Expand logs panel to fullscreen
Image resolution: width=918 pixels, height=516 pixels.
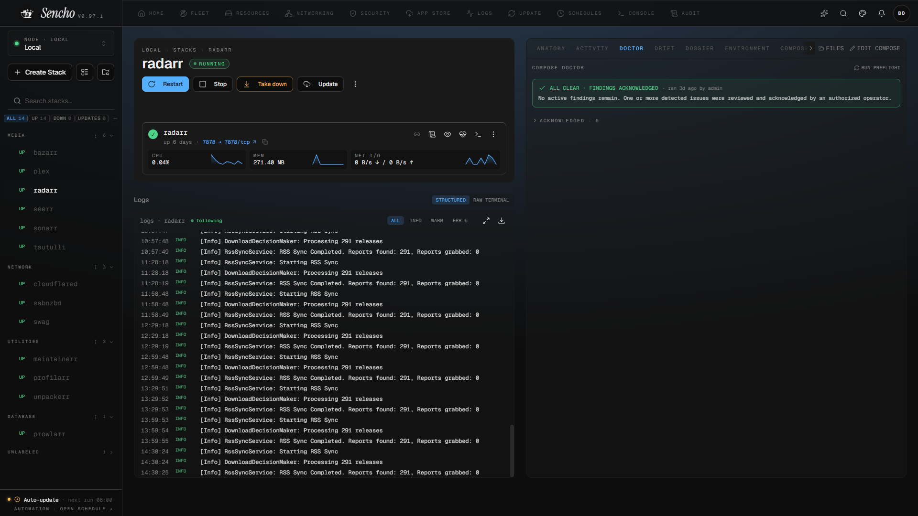pyautogui.click(x=486, y=221)
